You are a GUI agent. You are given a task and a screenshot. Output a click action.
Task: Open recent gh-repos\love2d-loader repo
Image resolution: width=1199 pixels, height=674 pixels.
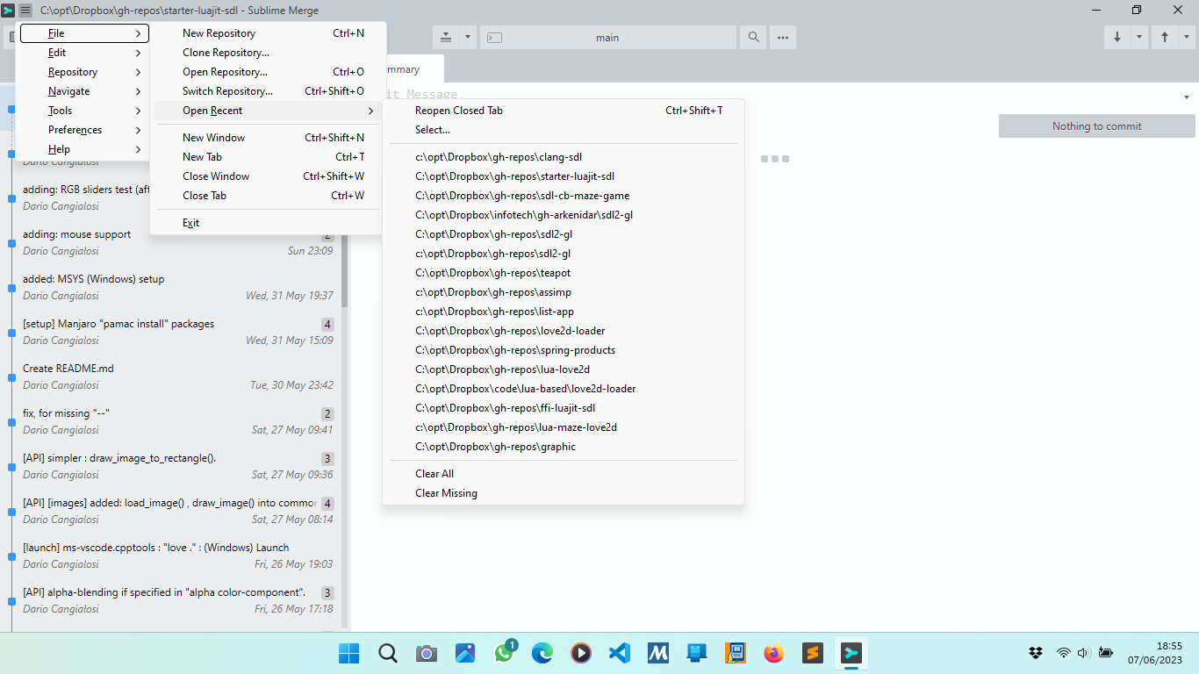pyautogui.click(x=564, y=331)
